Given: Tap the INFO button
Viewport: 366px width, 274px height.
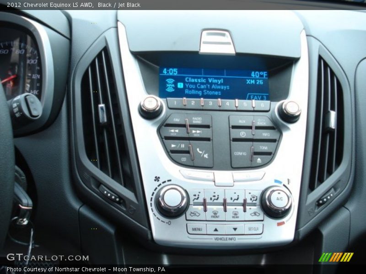Looking at the screenshot, I should 266,135.
